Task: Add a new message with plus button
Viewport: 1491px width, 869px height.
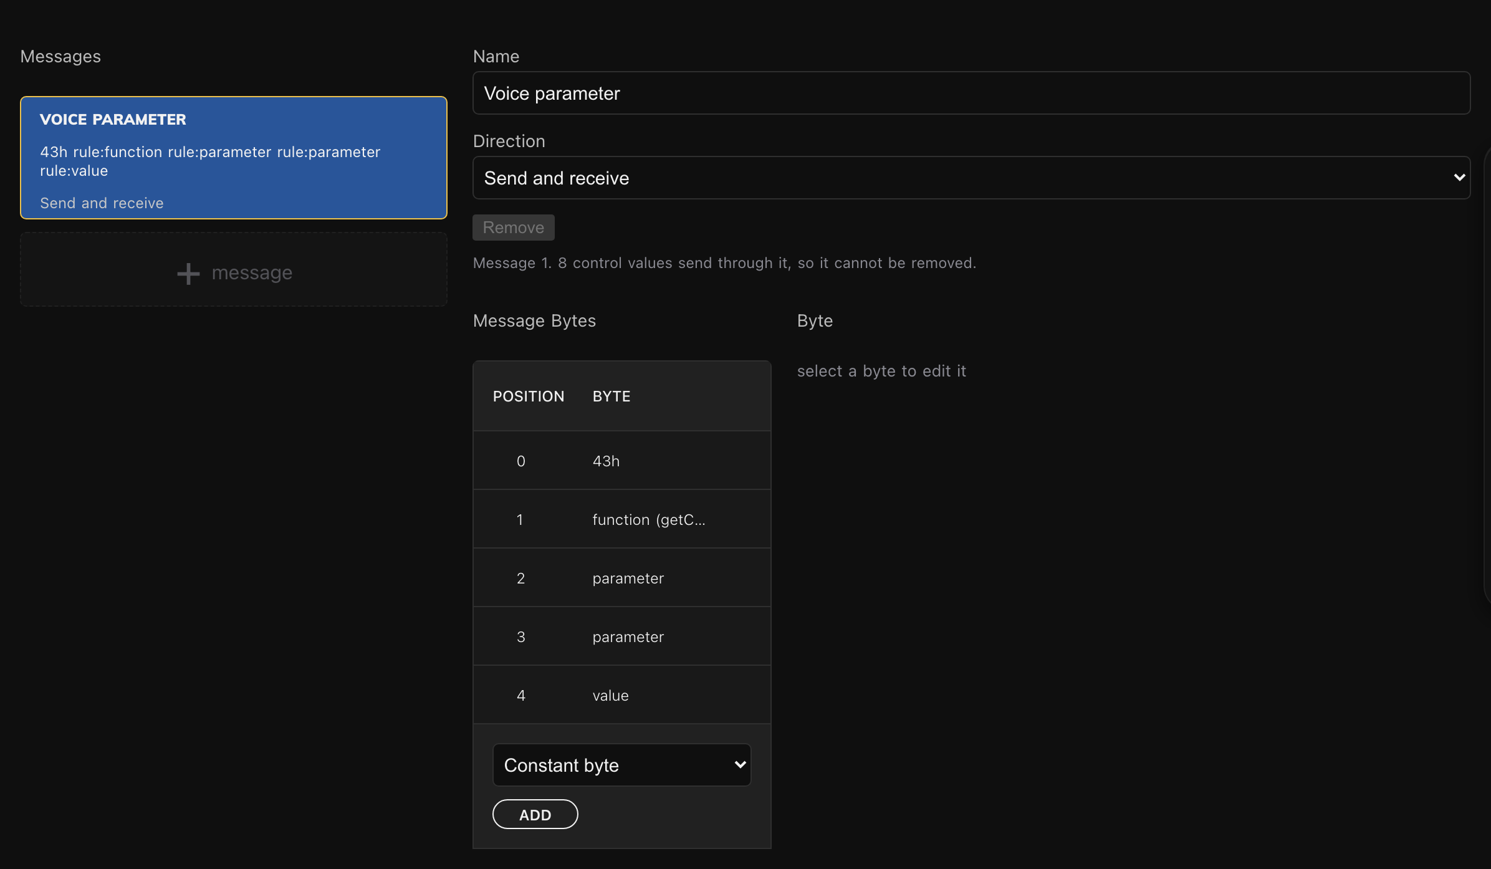Action: tap(234, 269)
